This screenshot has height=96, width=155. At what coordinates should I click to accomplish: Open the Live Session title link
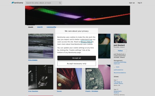click(x=33, y=91)
